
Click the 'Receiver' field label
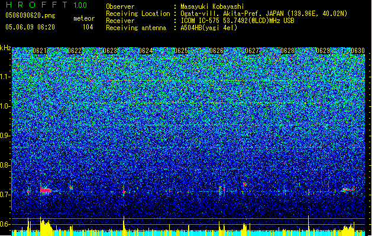tap(120, 21)
